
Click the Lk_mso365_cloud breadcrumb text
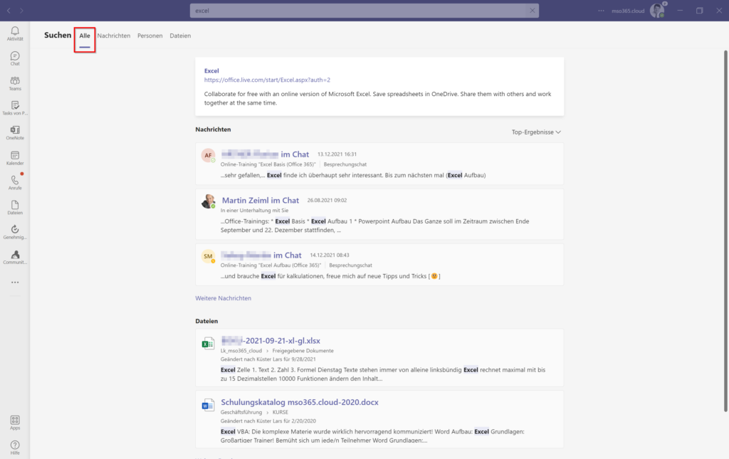click(x=241, y=351)
